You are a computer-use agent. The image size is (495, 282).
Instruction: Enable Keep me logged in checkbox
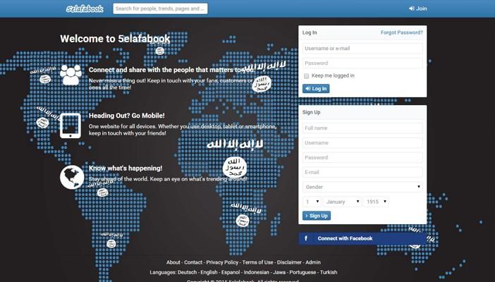[306, 76]
